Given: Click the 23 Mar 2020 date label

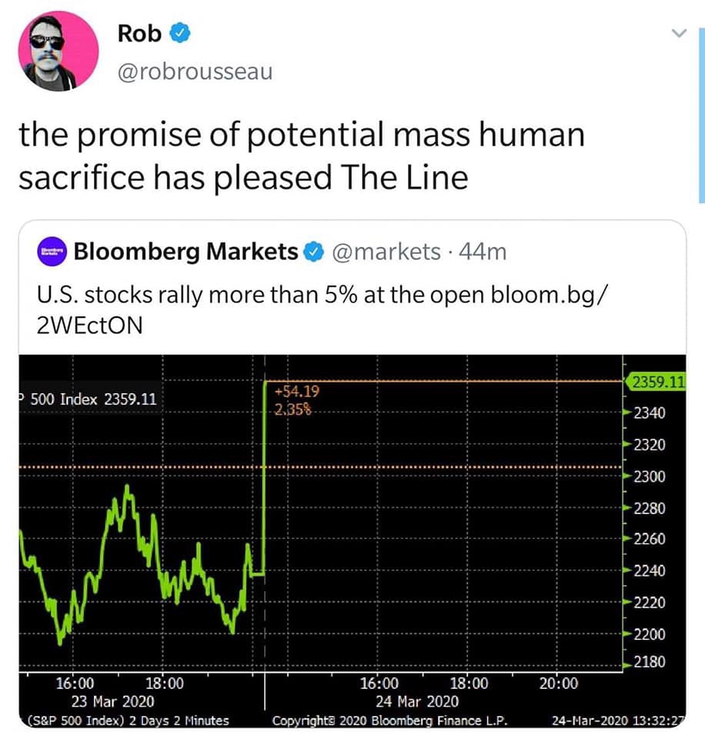Looking at the screenshot, I should (112, 701).
